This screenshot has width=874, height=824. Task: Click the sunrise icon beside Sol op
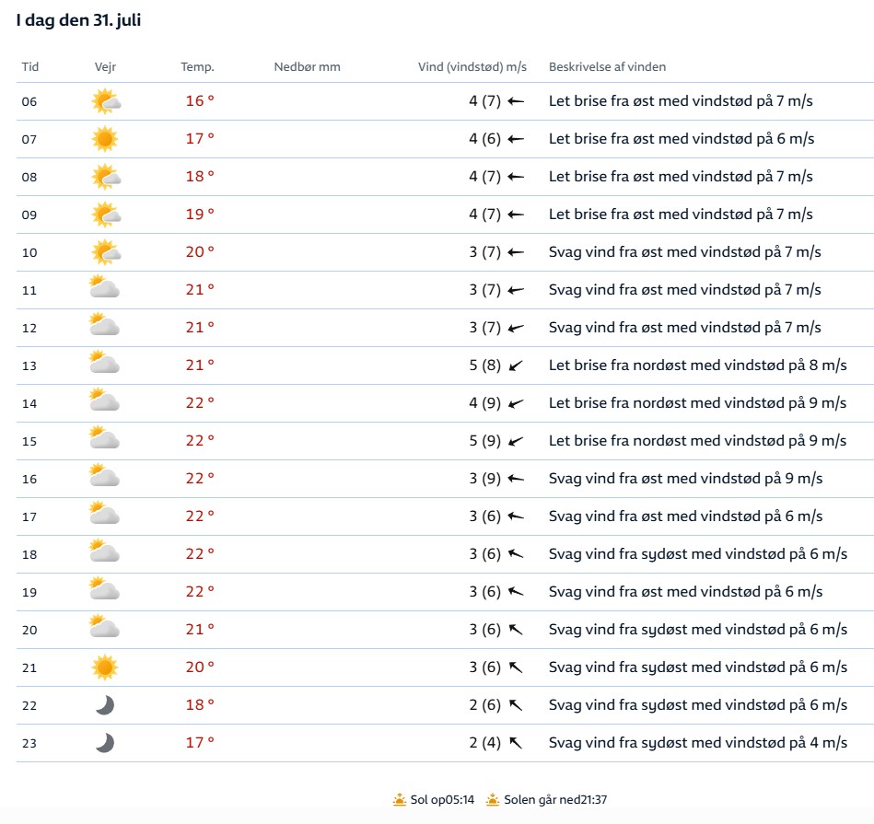pos(400,800)
